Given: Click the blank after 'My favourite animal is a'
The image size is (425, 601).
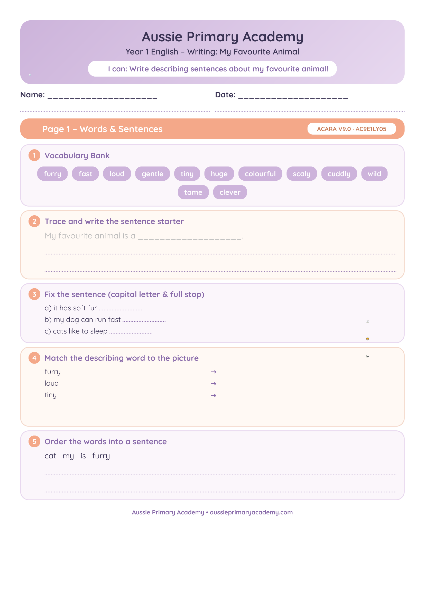Looking at the screenshot, I should pos(190,236).
